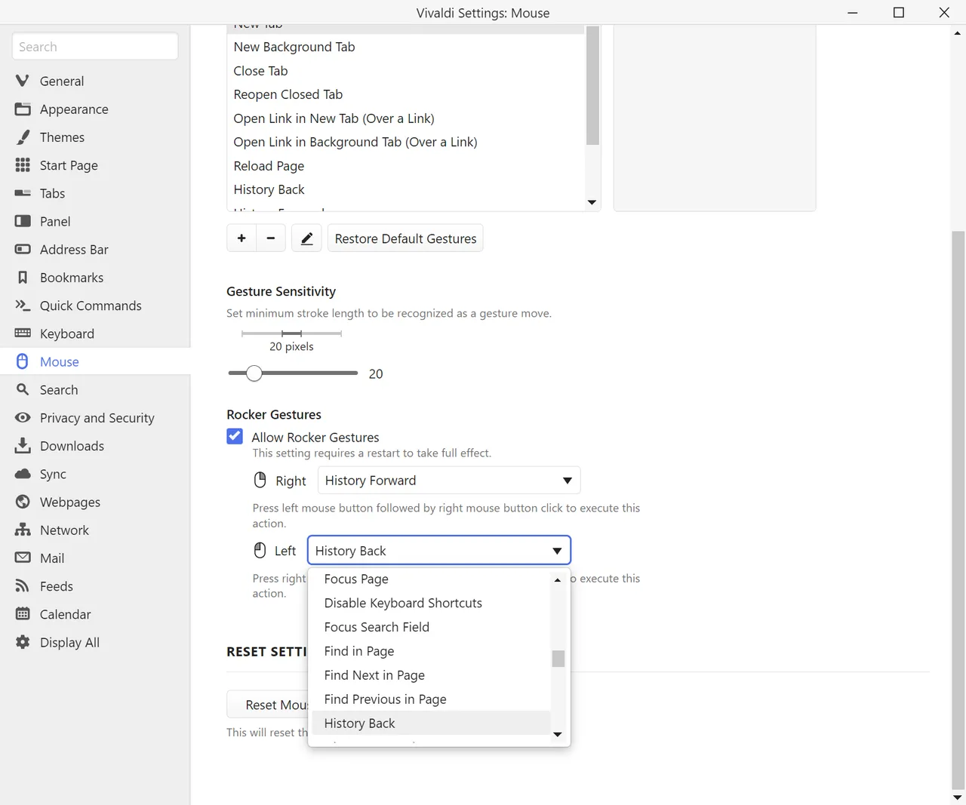Click the Webpages globe icon
966x805 pixels.
pos(23,502)
